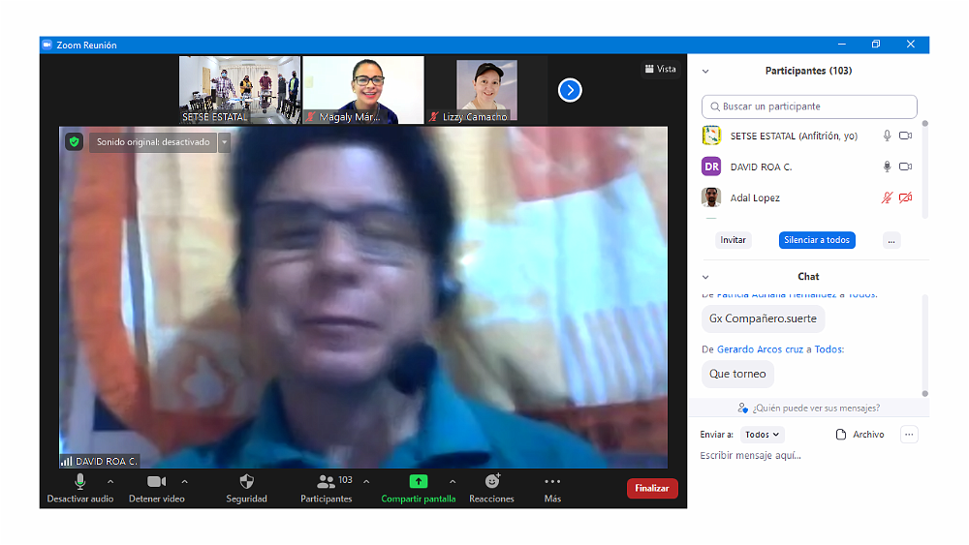Screen dimensions: 969x545
Task: Toggle Adal Lopez's muted microphone icon
Action: coord(886,197)
